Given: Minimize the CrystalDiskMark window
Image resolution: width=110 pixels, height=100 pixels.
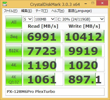Looking at the screenshot, I should tap(86, 3).
